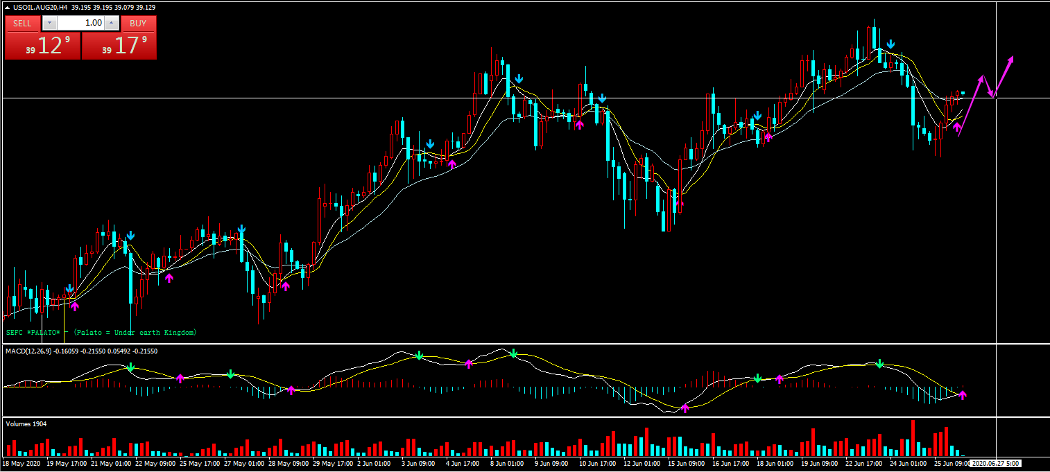Select the magenta arrow at MACD's lowest trough
The width and height of the screenshot is (1050, 472).
click(x=685, y=408)
